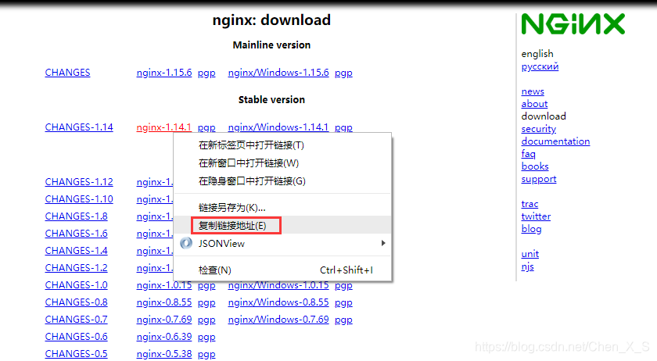Screen dimensions: 657x361
Task: Click the 'Mainline version' heading text
Action: [271, 45]
